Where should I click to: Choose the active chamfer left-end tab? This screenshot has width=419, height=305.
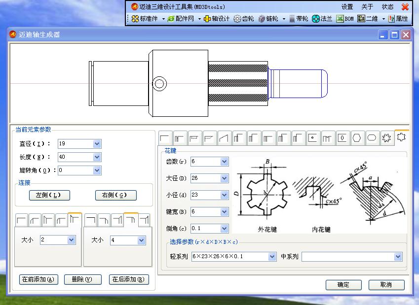[x=75, y=220]
